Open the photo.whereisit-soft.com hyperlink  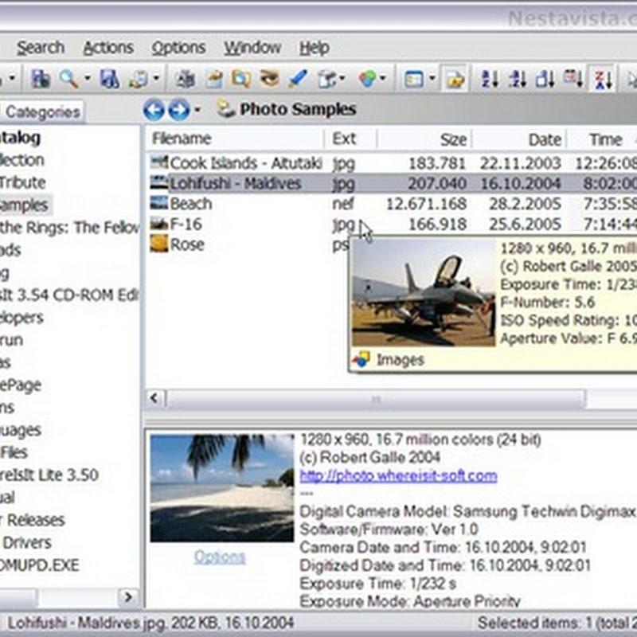click(398, 475)
